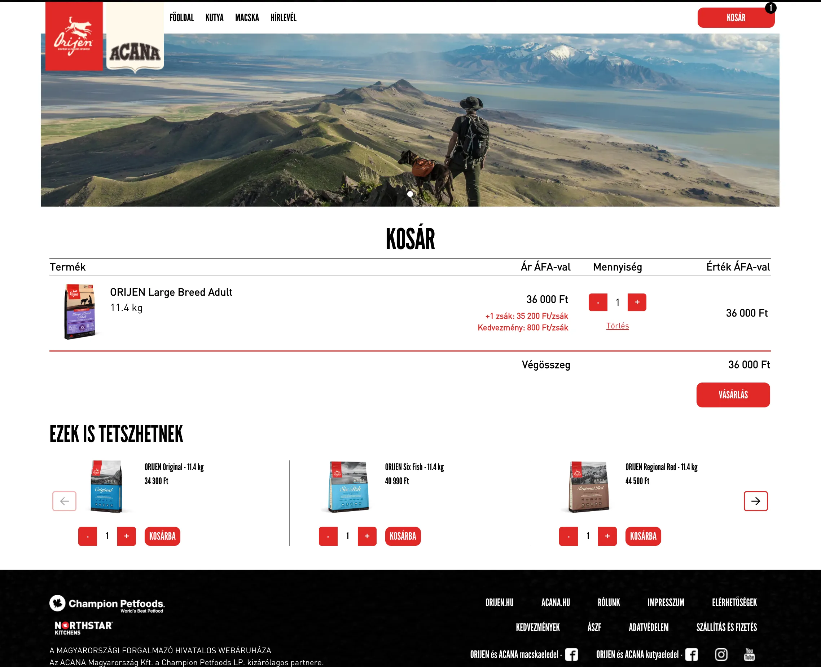Open the Impresszum footer link
Viewport: 821px width, 667px height.
point(666,602)
